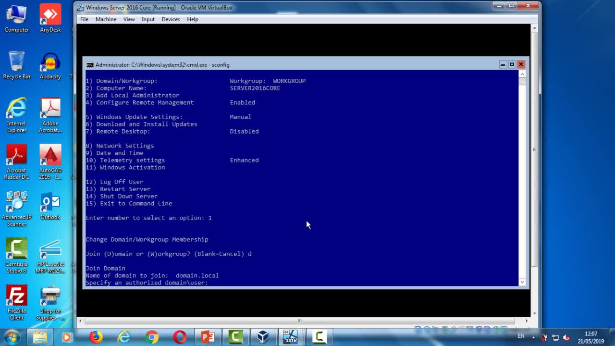This screenshot has height=346, width=615.
Task: Open Acrobat Reader DC desktop icon
Action: tap(16, 162)
